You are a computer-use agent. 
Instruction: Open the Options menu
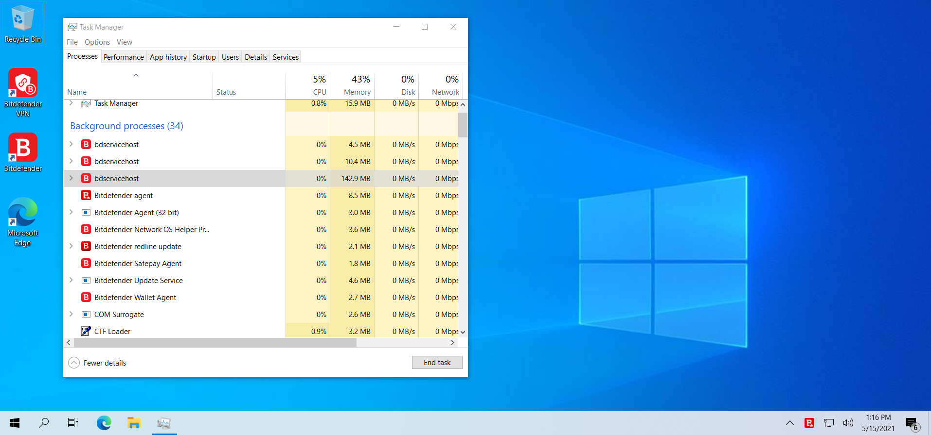(x=97, y=42)
